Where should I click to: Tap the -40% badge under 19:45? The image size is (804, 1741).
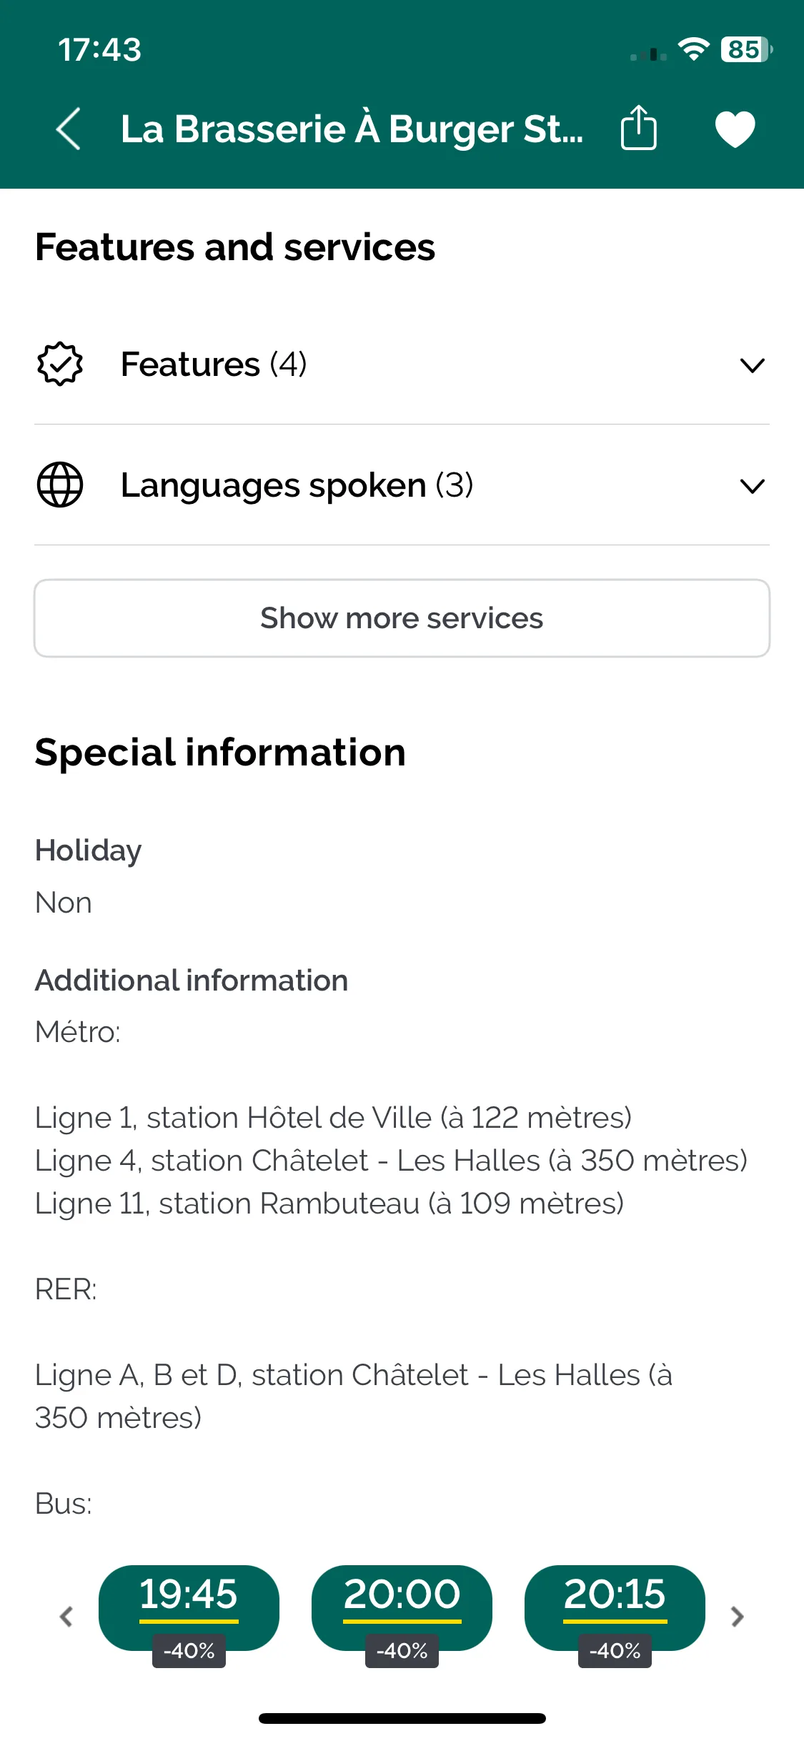(189, 1650)
